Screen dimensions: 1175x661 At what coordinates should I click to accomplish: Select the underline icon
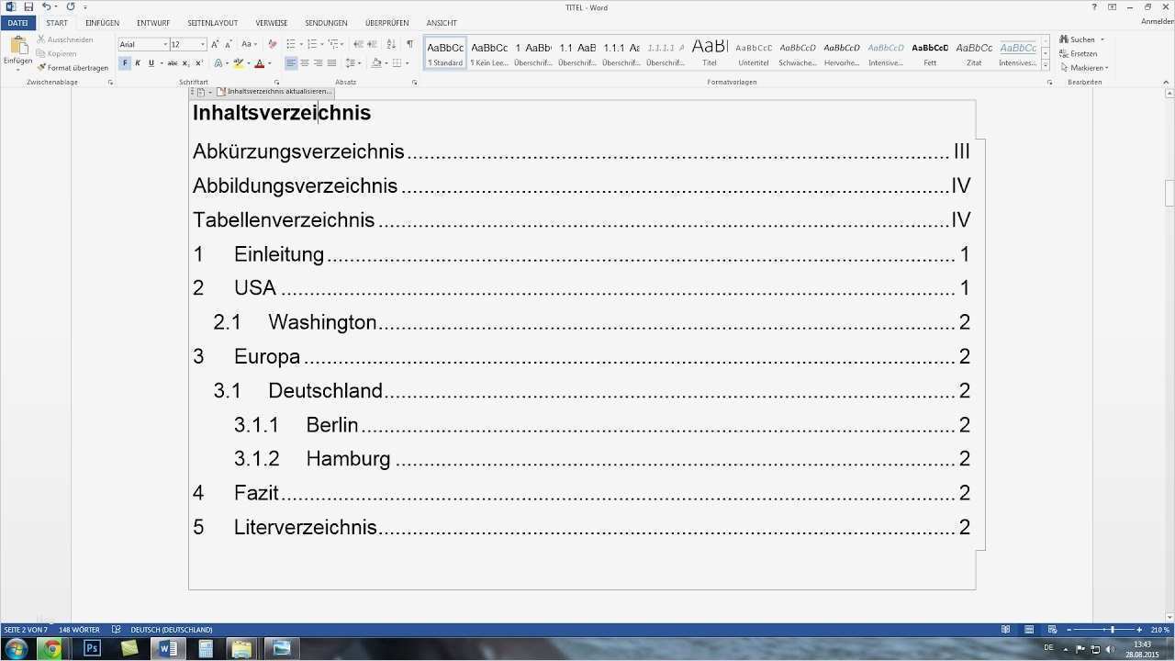151,62
